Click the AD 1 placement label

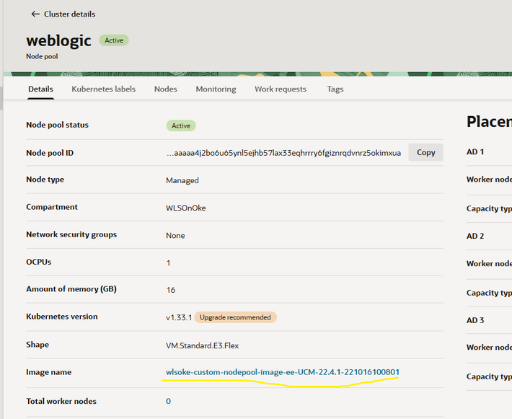coord(475,152)
